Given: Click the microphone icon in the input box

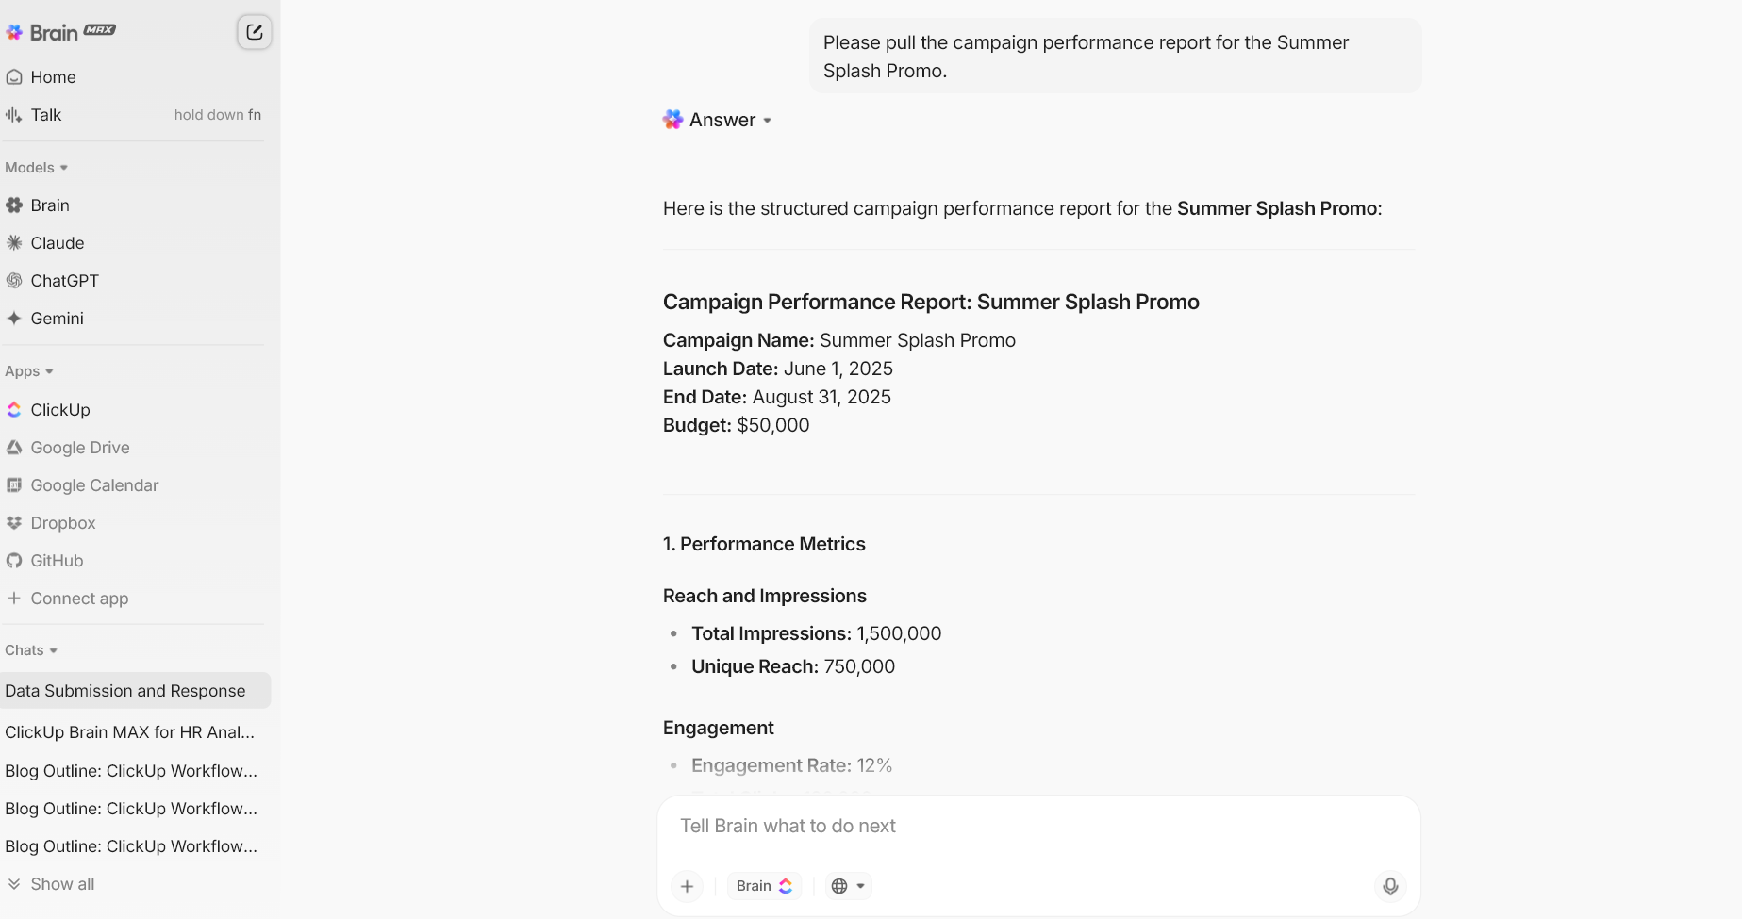Looking at the screenshot, I should pyautogui.click(x=1389, y=886).
